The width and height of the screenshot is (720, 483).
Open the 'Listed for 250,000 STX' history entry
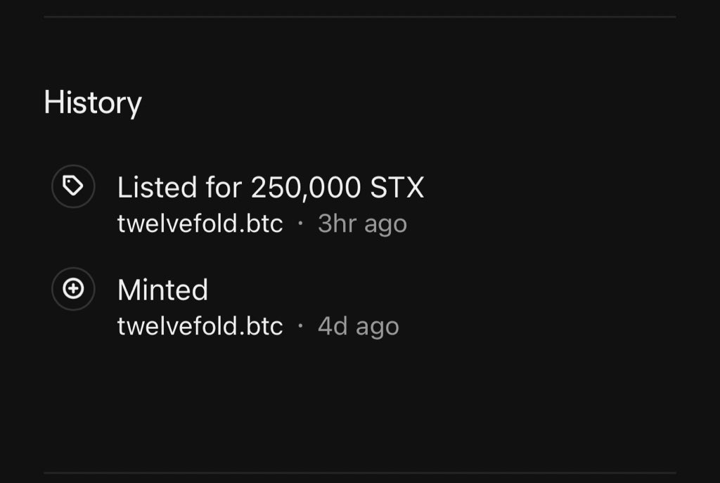(270, 188)
